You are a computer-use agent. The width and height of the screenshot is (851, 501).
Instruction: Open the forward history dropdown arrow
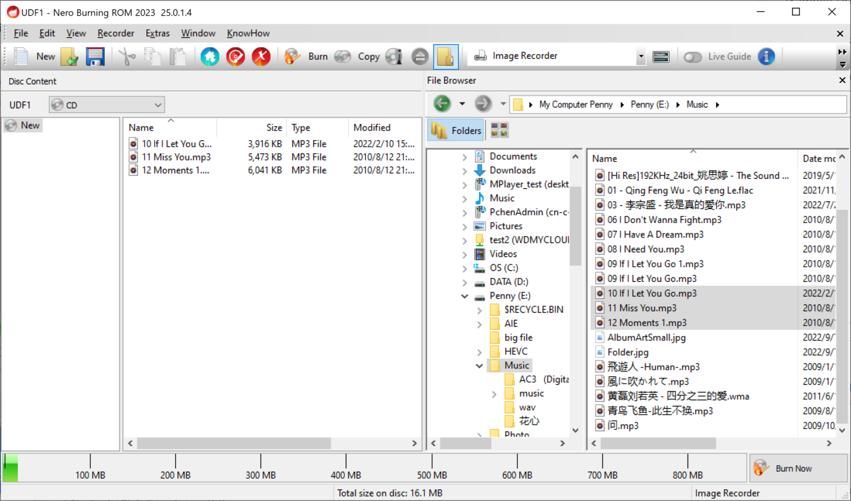[503, 104]
